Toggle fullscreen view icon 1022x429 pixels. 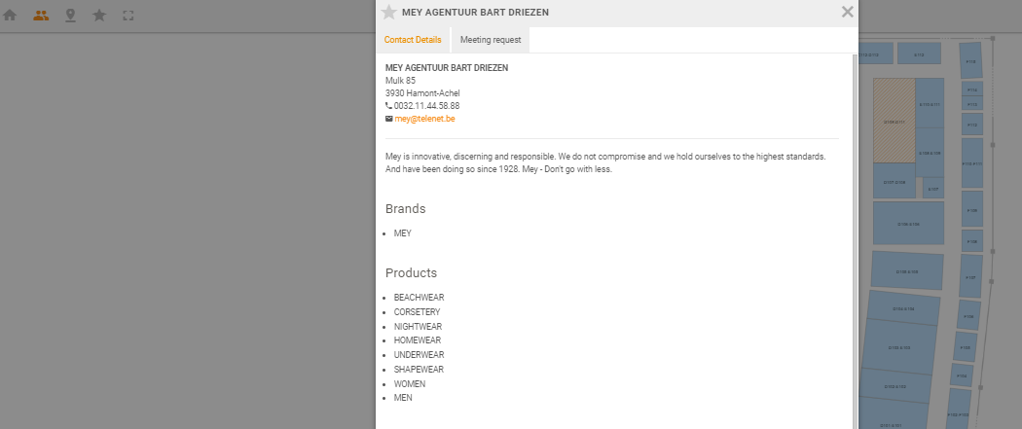coord(128,15)
